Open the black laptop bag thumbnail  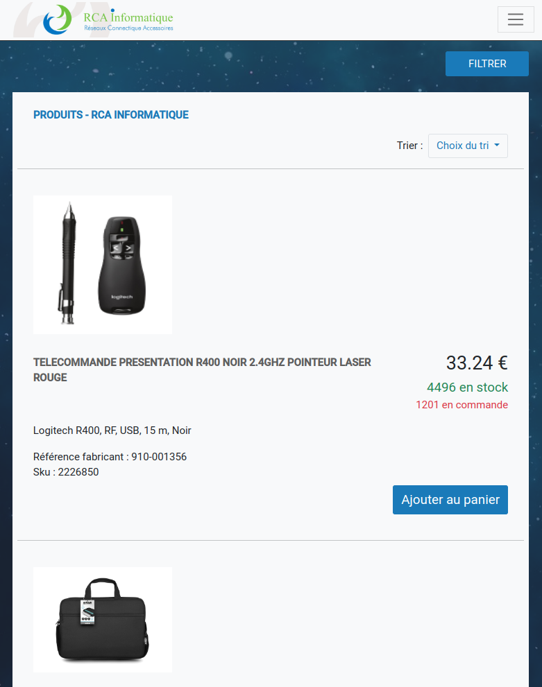coord(103,620)
